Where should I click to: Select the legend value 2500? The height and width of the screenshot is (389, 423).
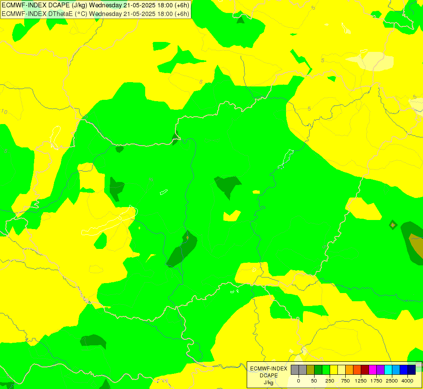pos(392,381)
